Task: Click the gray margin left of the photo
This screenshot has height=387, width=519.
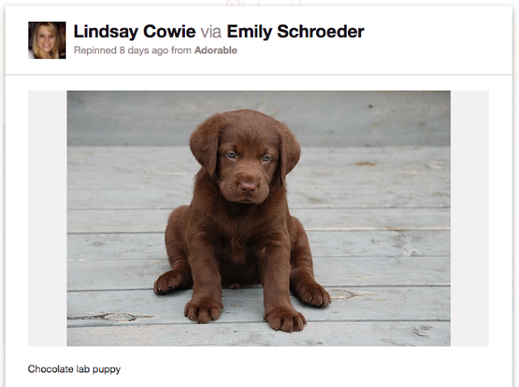Action: [48, 219]
